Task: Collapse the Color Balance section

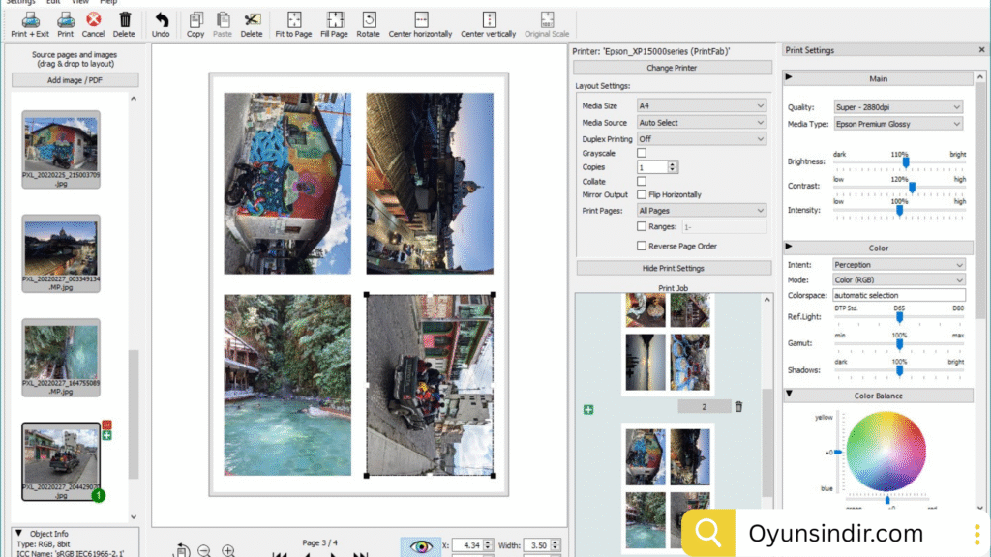Action: point(789,395)
